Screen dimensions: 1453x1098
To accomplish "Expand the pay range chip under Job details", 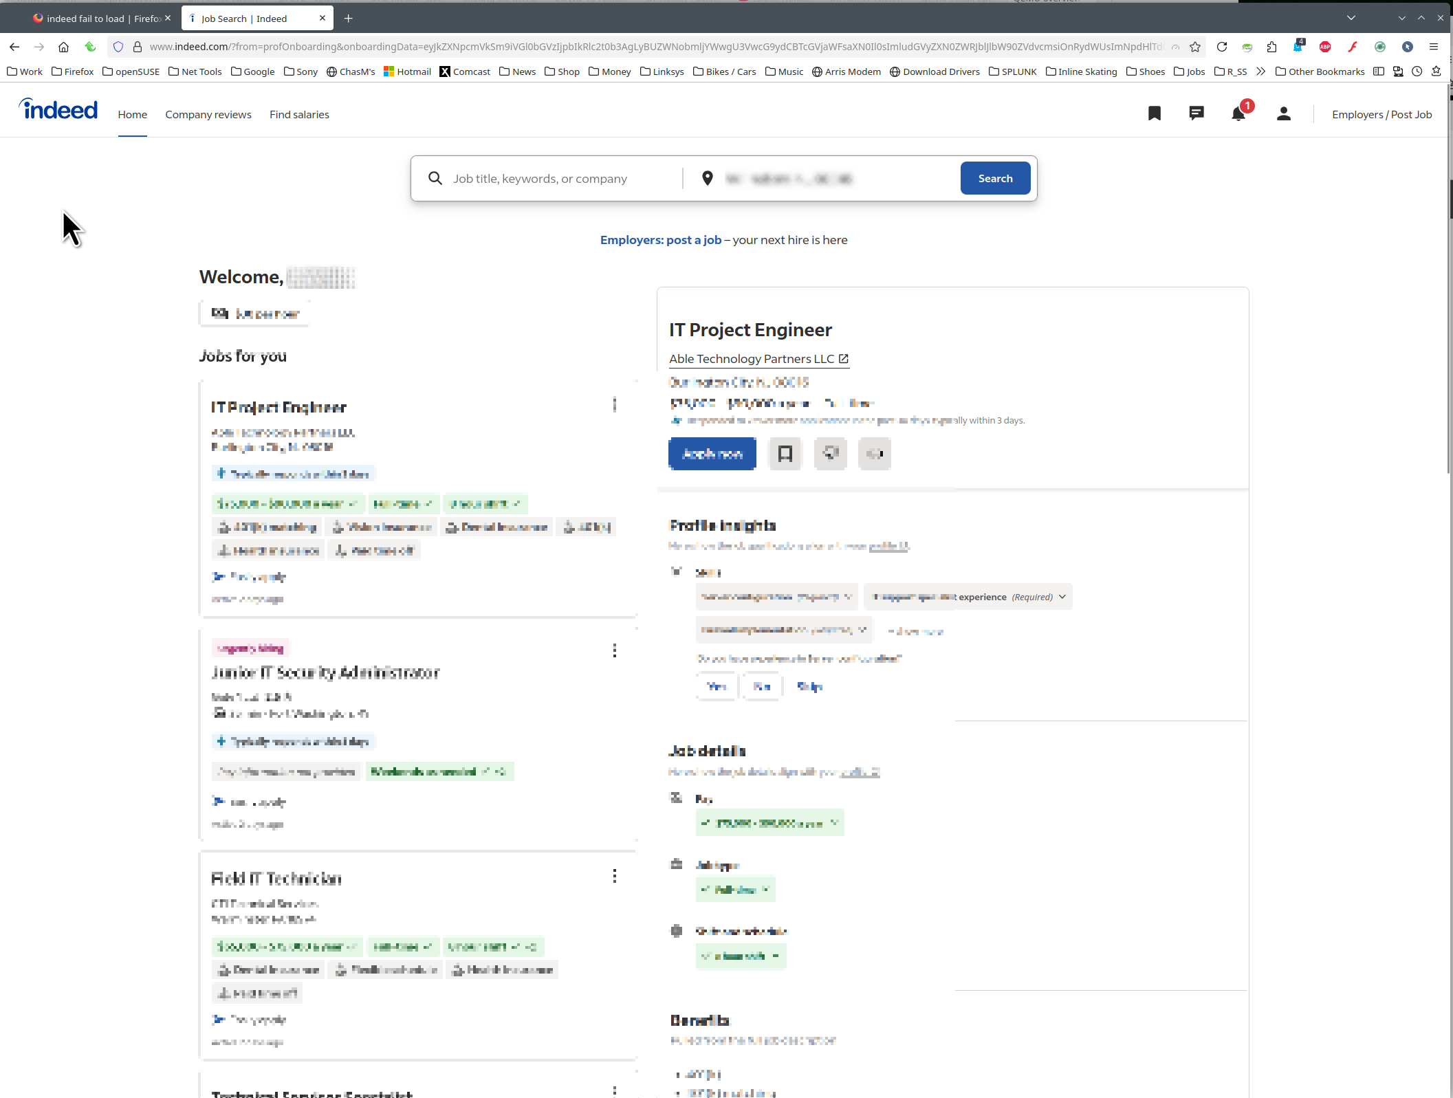I will click(770, 823).
